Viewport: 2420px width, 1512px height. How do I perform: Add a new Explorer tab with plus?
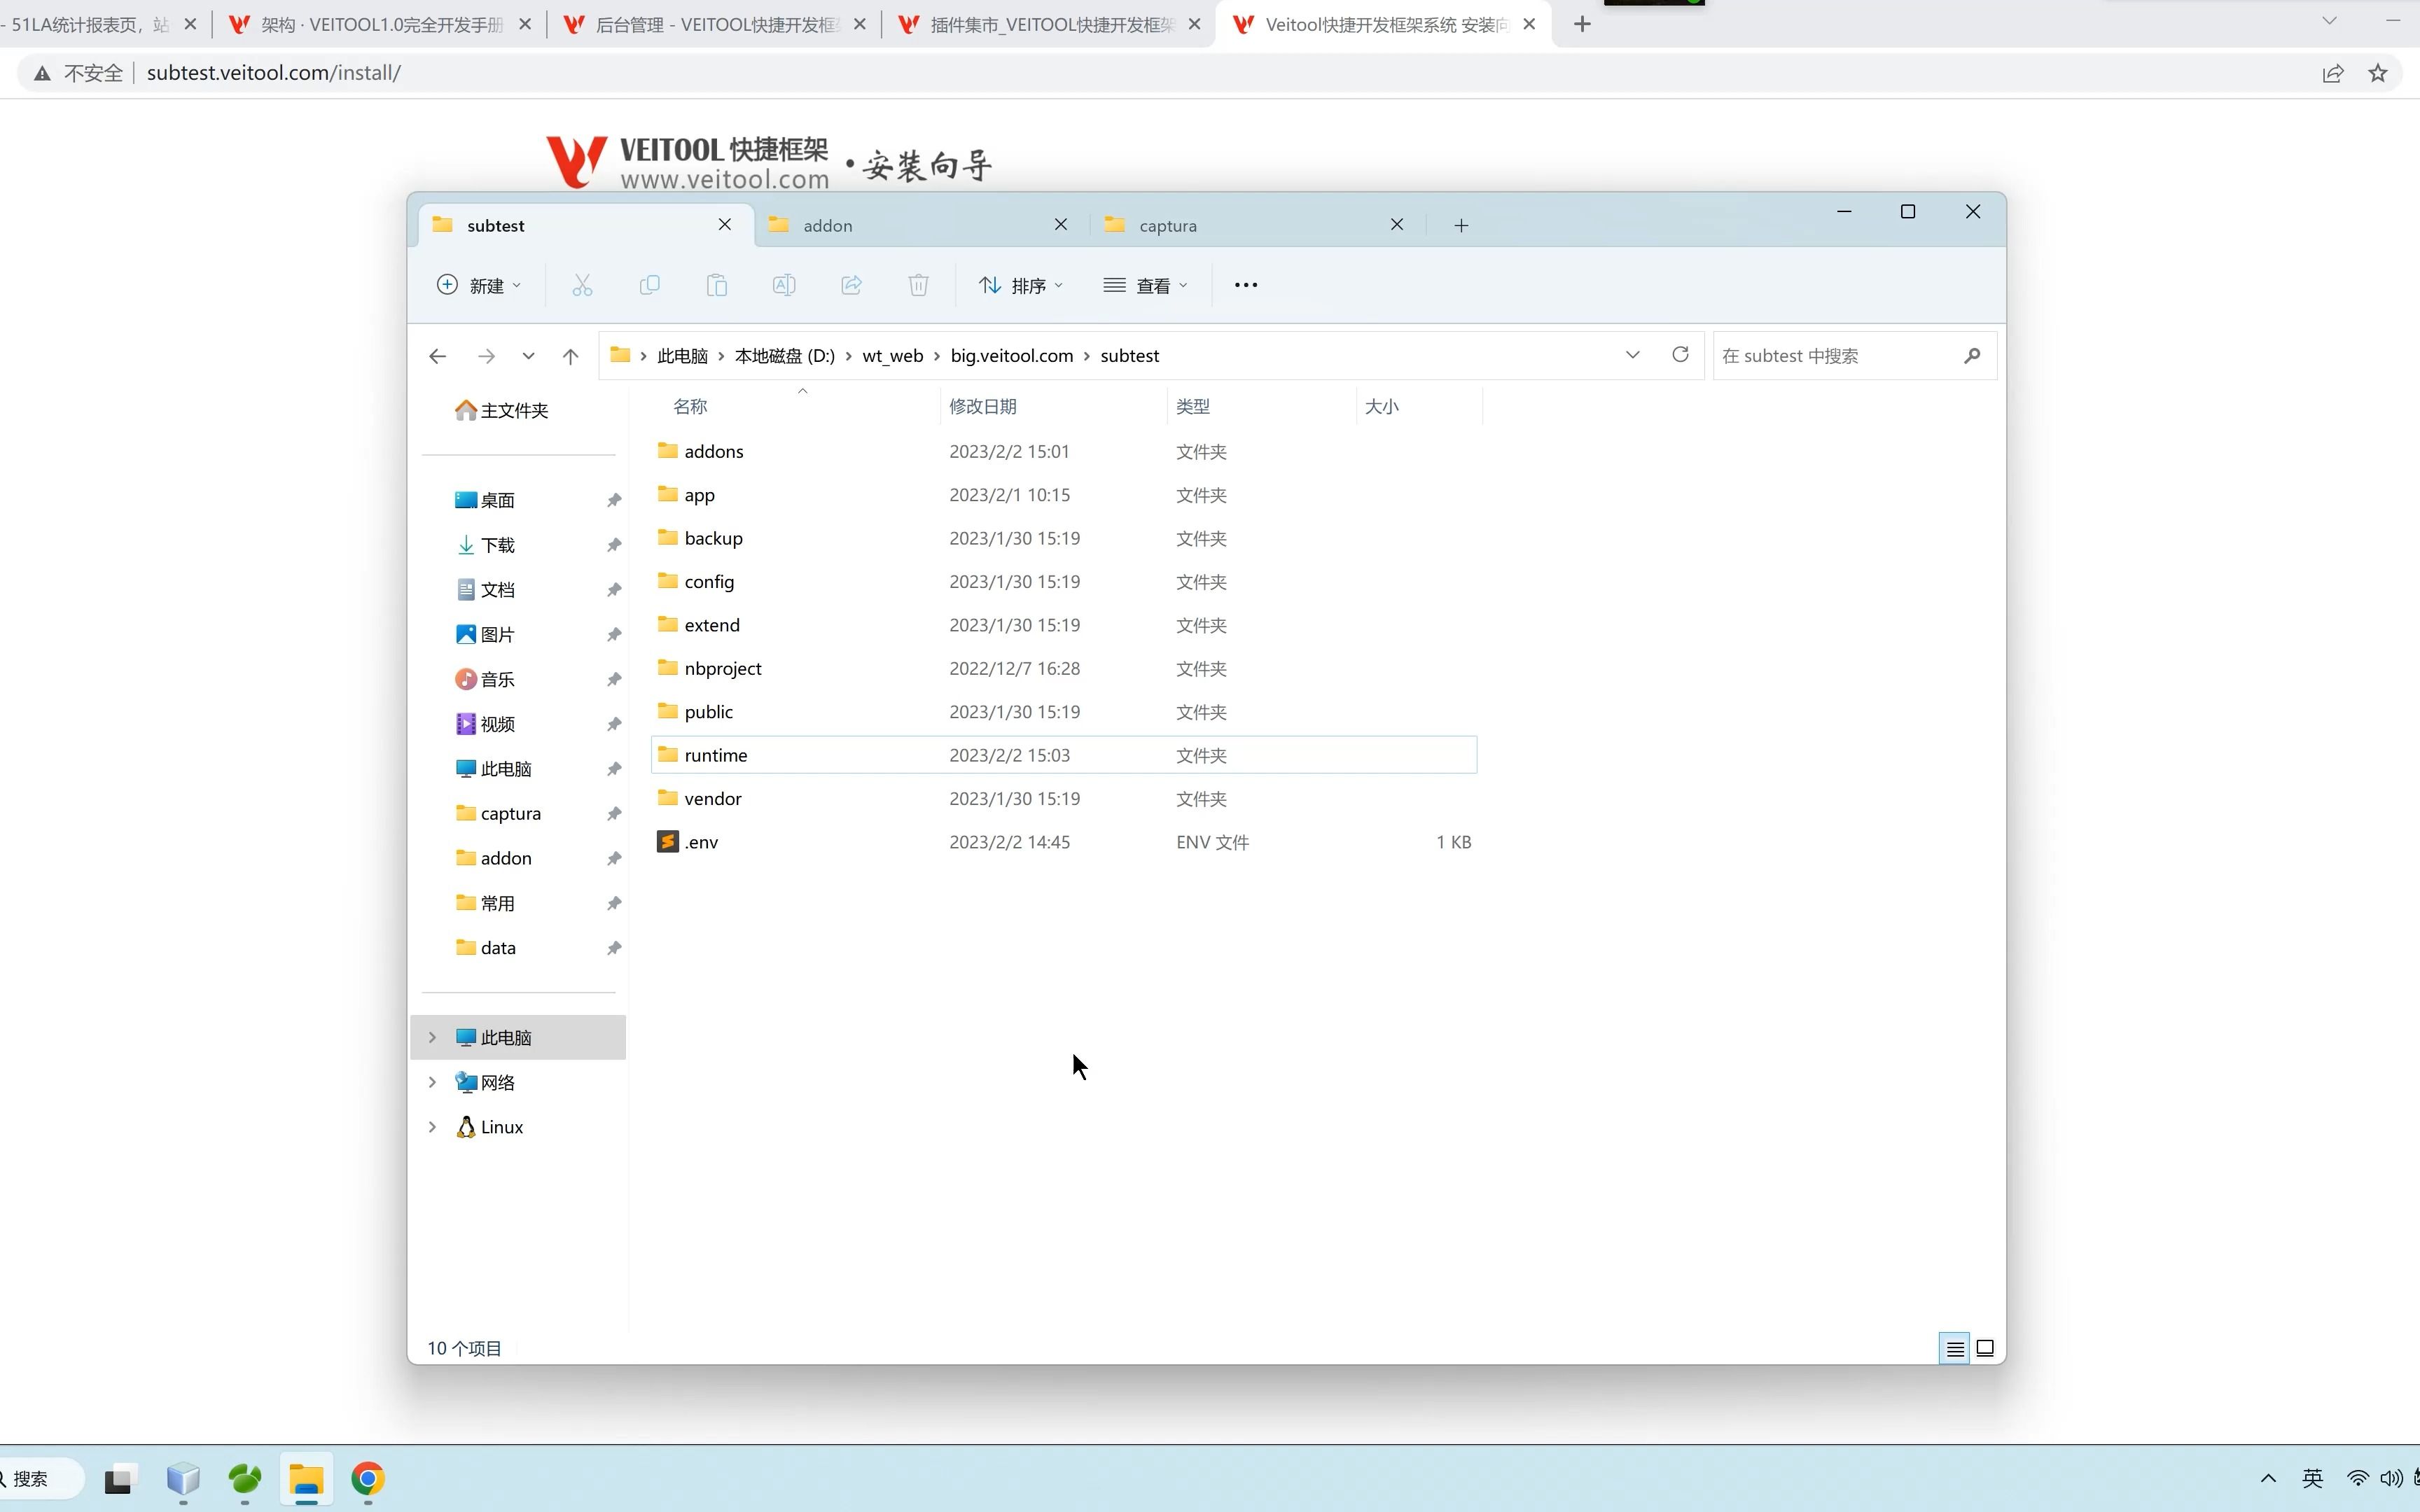coord(1461,226)
